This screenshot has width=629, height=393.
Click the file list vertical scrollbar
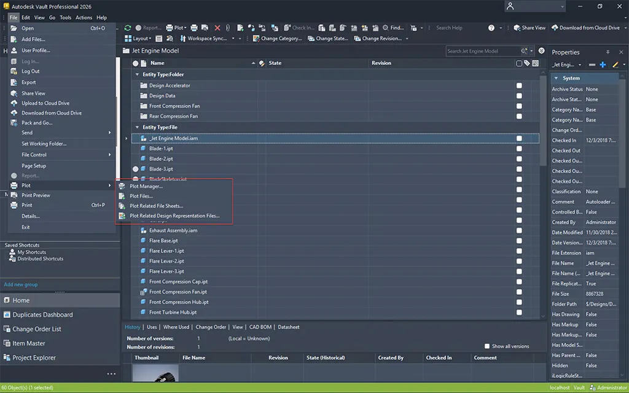(x=543, y=120)
